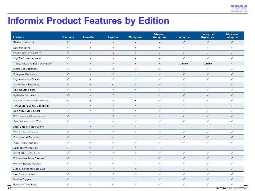Screen dimensions: 255x191
Task: Click Recovery Time Policy check under Advanced Enterprise
Action: pos(232,185)
